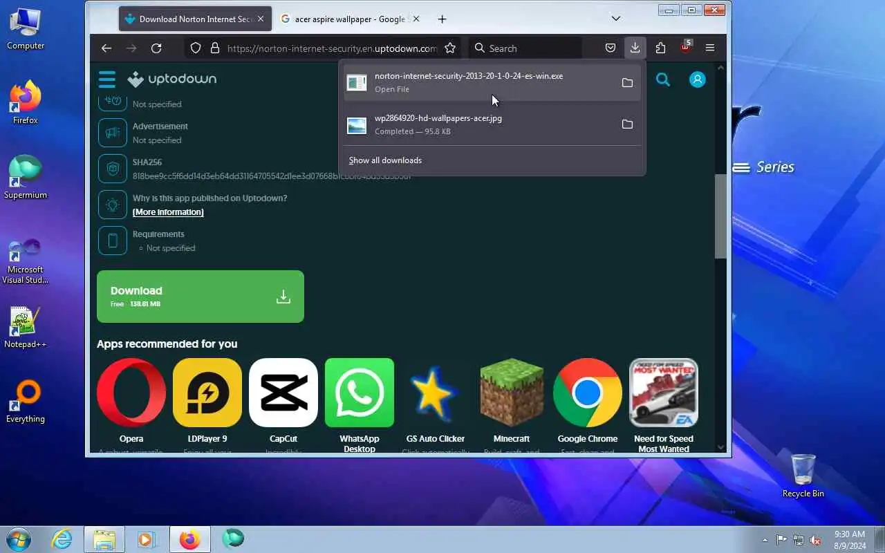Click the browser Search box

click(x=525, y=48)
